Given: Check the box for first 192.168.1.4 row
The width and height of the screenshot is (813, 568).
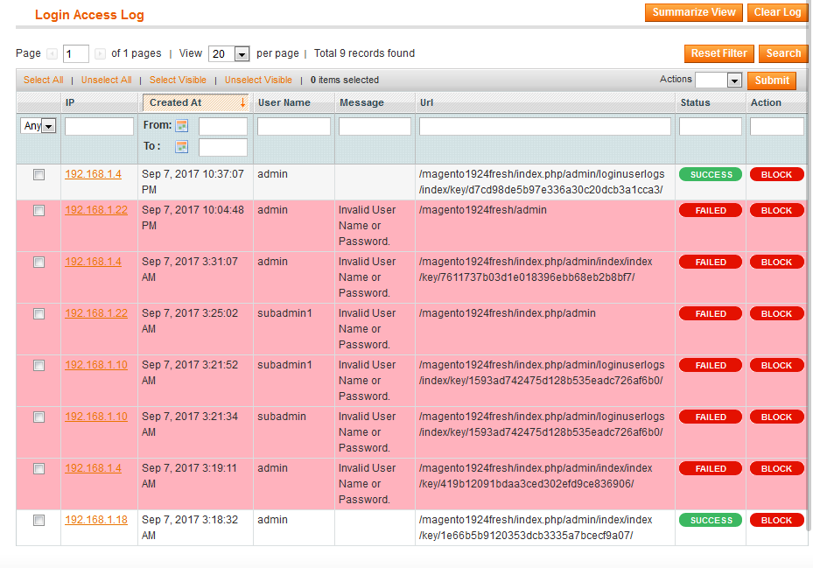Looking at the screenshot, I should (x=39, y=175).
